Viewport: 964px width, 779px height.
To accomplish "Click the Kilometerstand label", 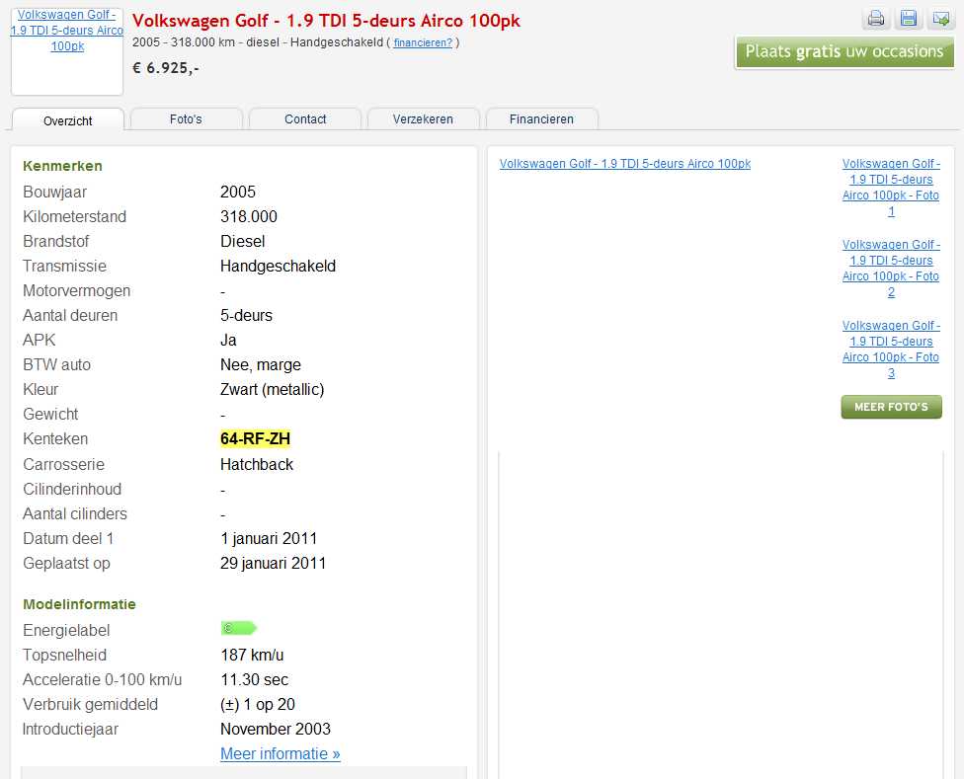I will point(74,216).
